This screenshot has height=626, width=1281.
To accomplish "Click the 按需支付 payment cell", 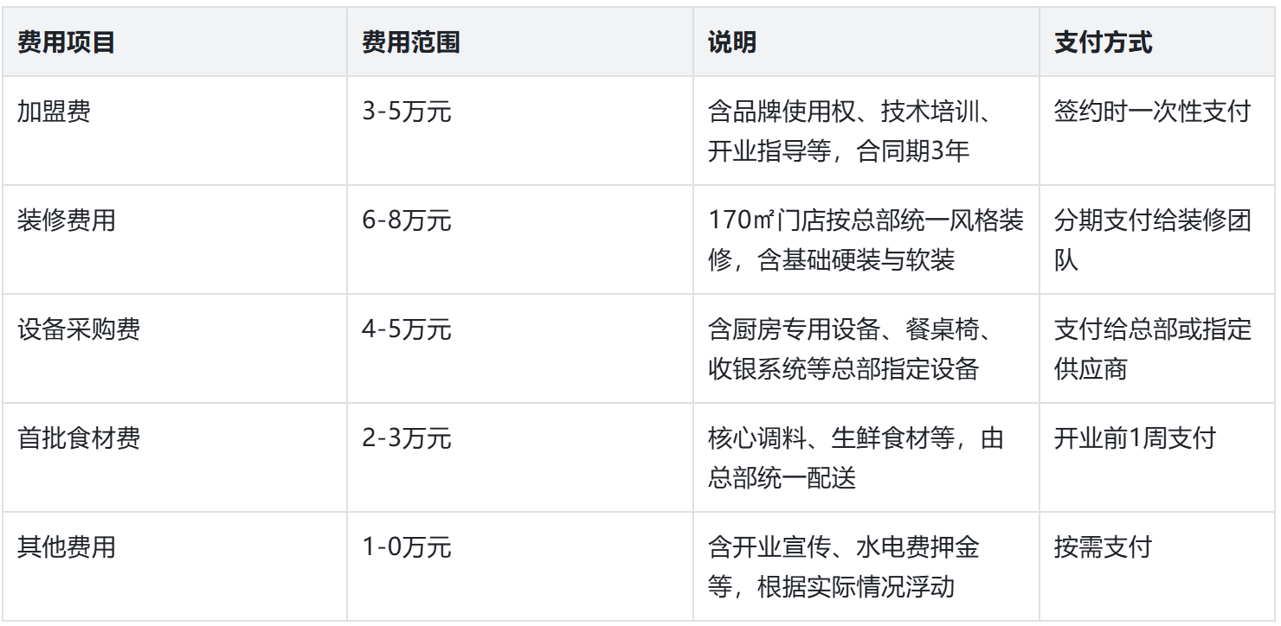I will coord(1103,548).
